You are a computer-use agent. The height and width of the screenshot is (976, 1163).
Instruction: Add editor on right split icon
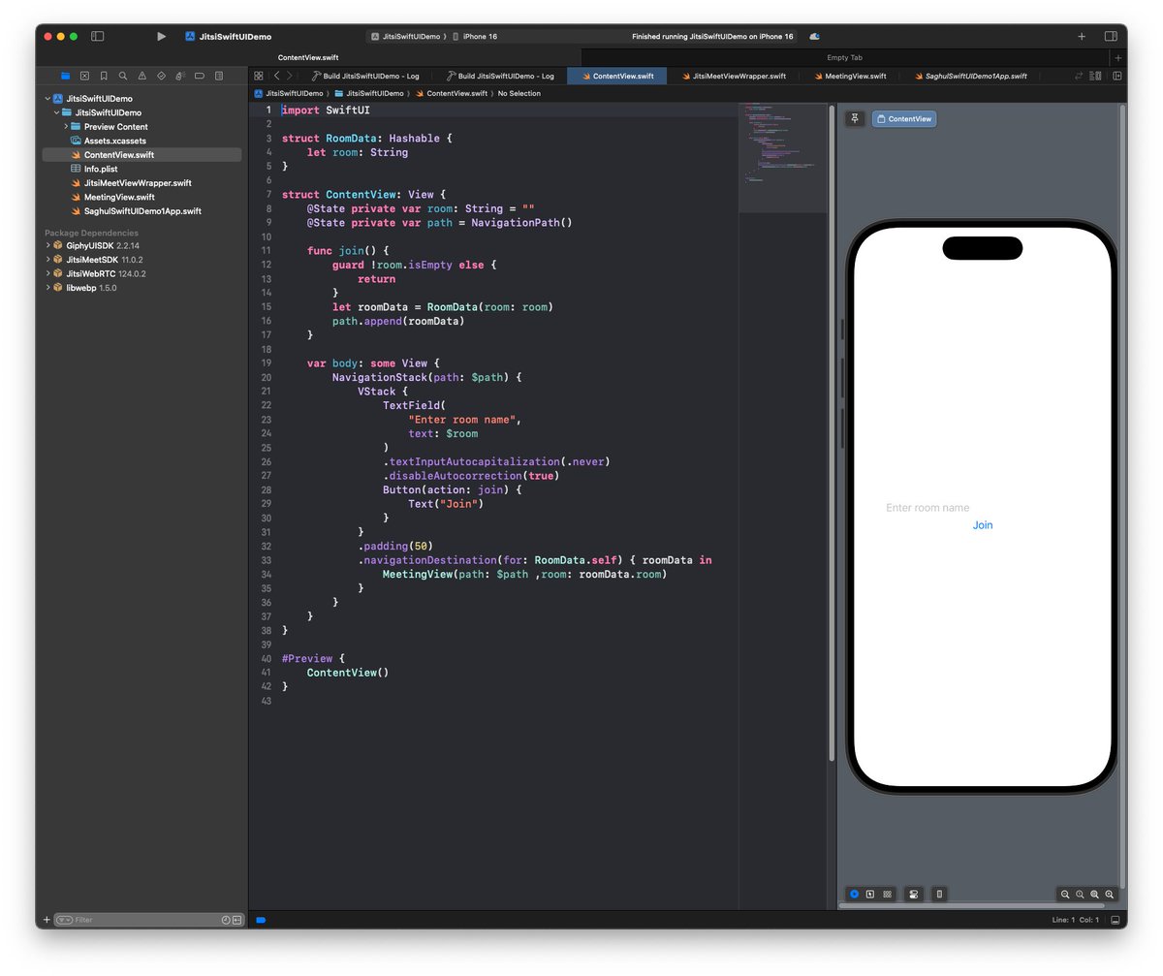click(x=1116, y=76)
